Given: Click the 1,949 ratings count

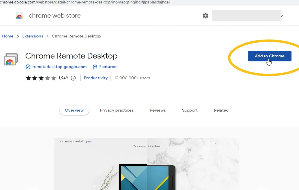Looking at the screenshot, I should pyautogui.click(x=63, y=78).
